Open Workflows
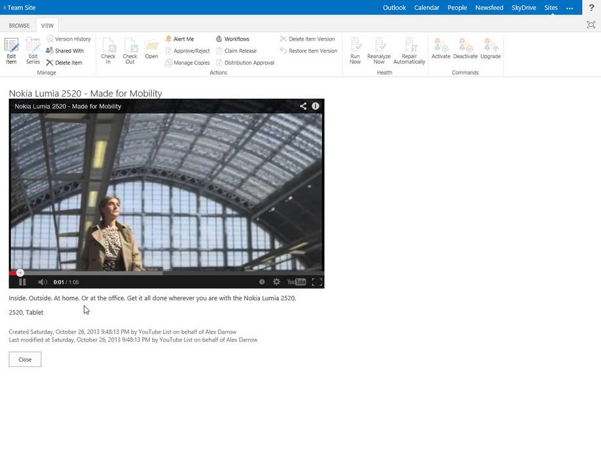Viewport: 601px width, 471px height. click(x=232, y=39)
